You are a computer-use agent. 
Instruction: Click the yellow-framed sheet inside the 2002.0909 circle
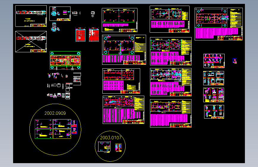62,134
